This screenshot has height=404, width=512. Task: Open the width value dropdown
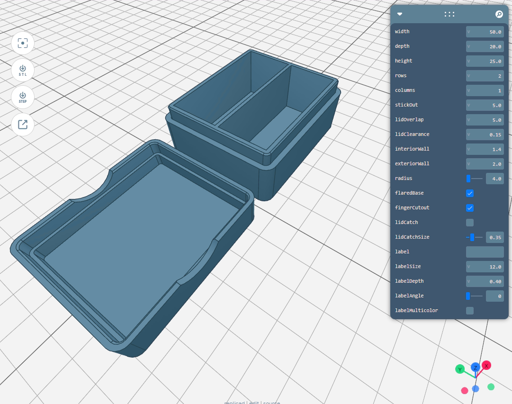(469, 32)
